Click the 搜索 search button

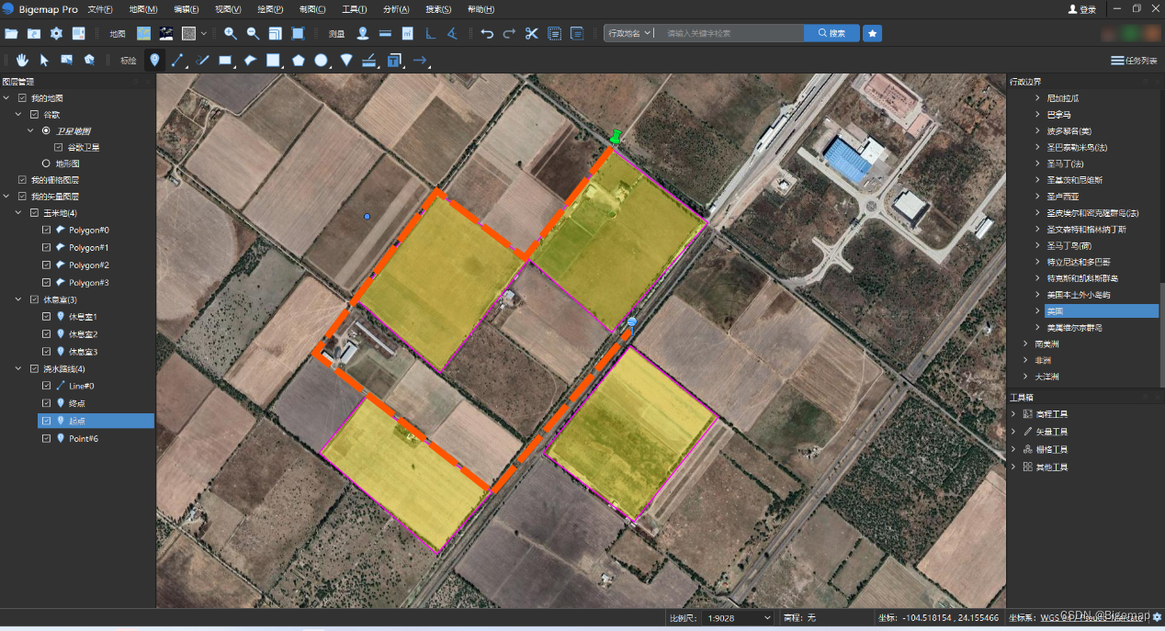(x=832, y=33)
